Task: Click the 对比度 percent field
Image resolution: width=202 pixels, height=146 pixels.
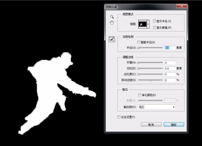Action: (170, 74)
